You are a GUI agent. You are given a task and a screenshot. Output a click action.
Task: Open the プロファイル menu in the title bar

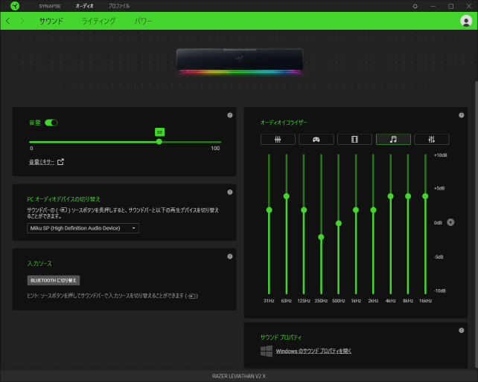119,6
